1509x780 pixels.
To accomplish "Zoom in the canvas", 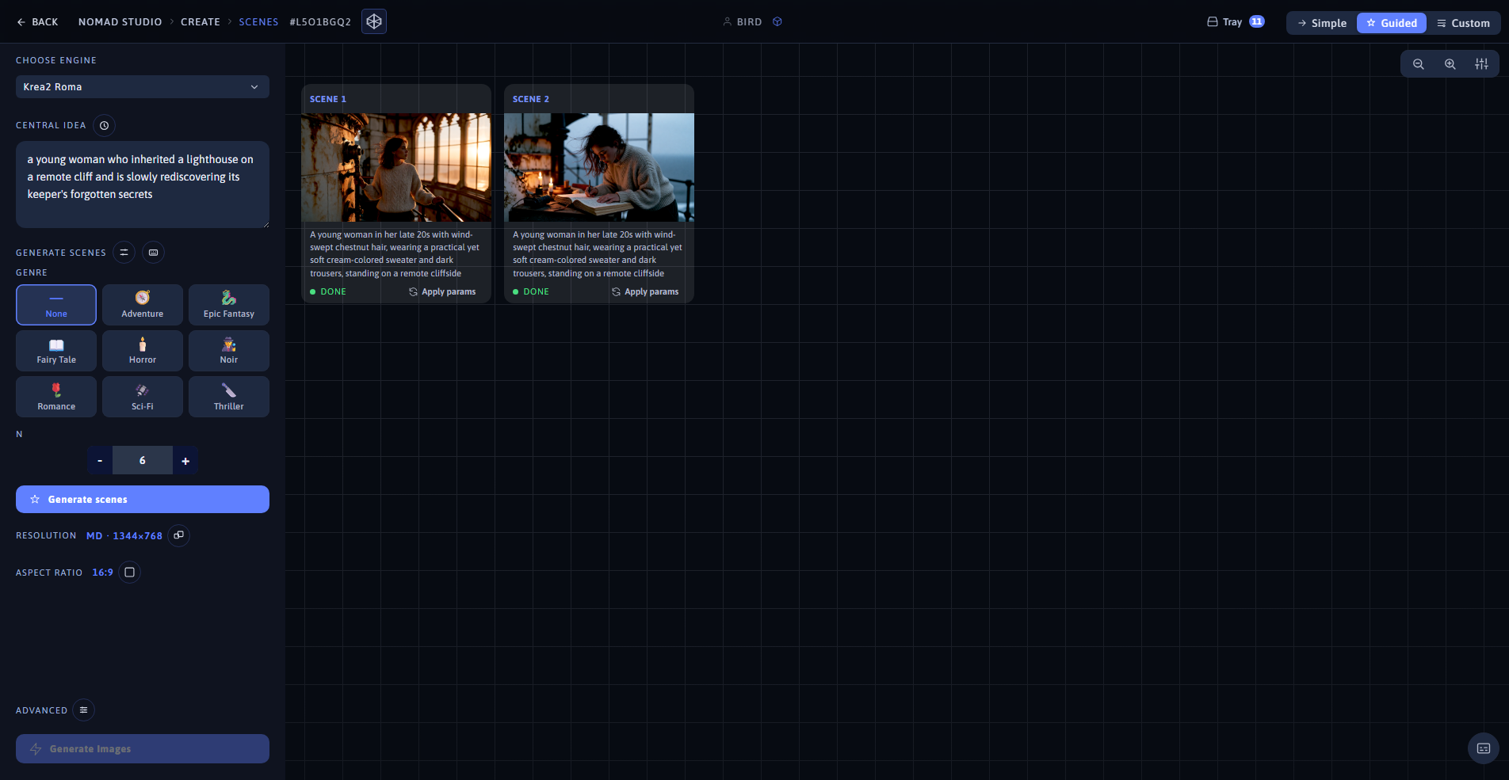I will [x=1450, y=64].
